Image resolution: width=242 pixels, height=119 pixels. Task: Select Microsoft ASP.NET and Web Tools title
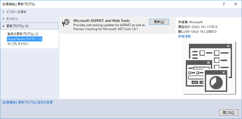point(101,21)
